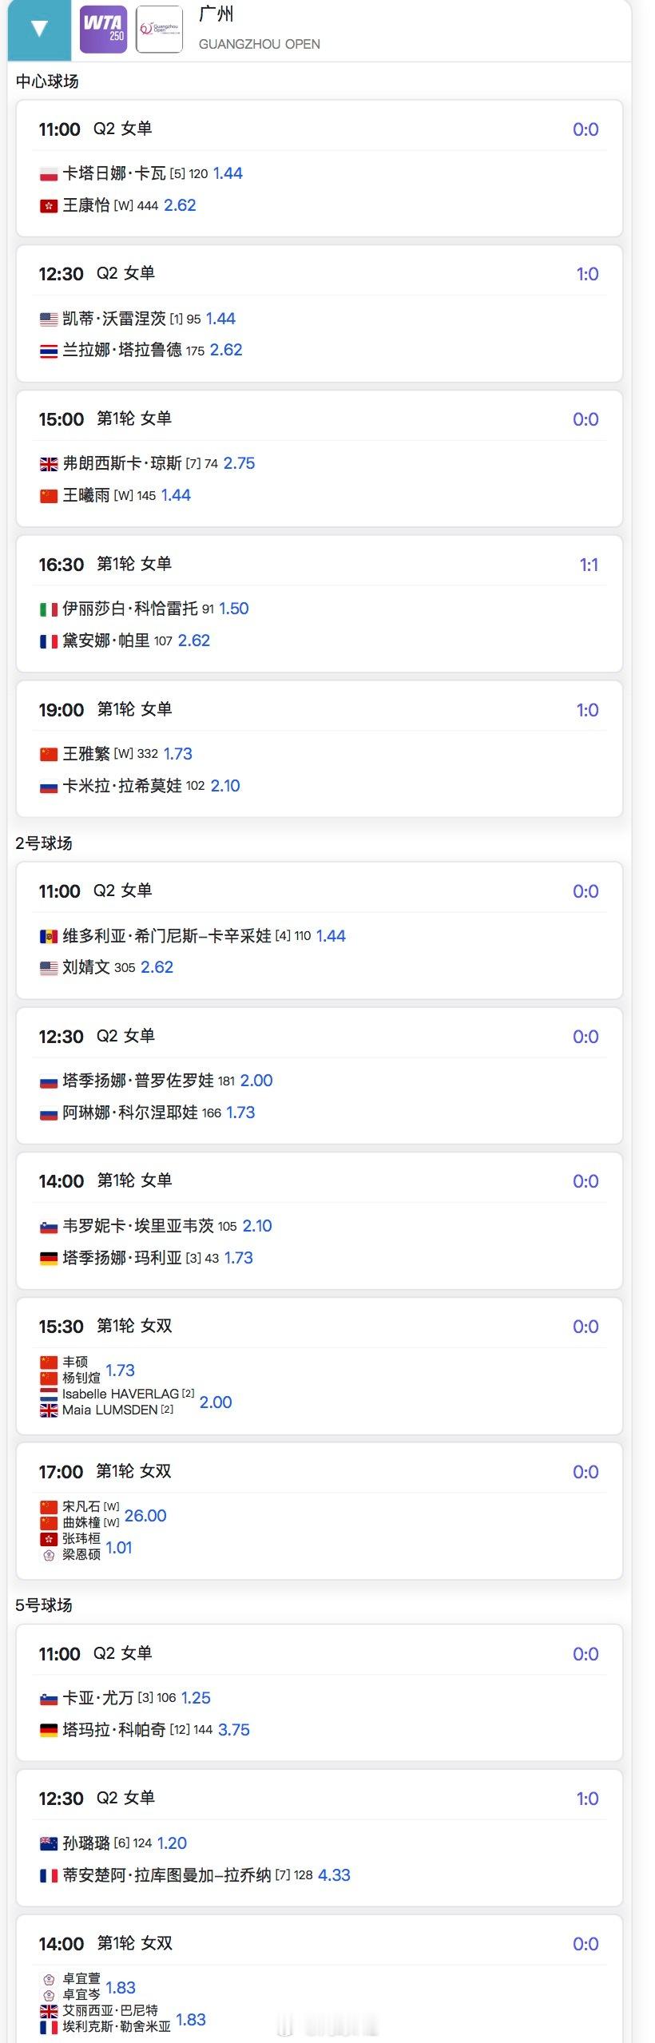Click the WTA 250 logo icon
The height and width of the screenshot is (2043, 655).
pos(104,30)
